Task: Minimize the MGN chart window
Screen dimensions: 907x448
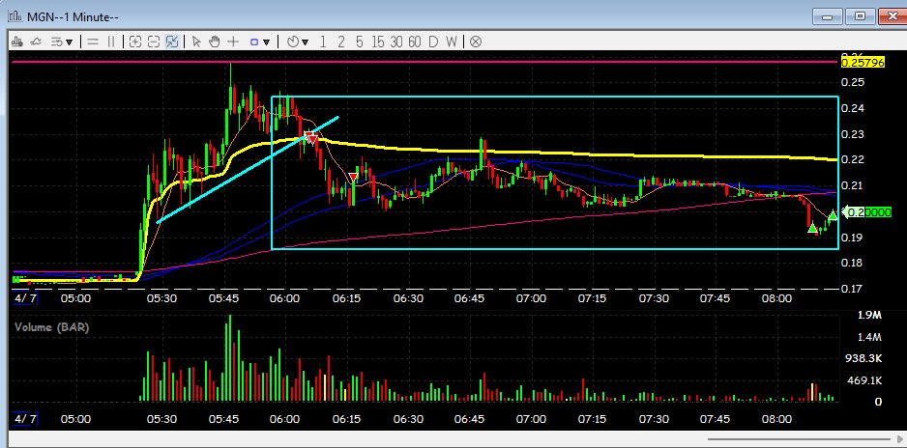Action: pyautogui.click(x=827, y=16)
